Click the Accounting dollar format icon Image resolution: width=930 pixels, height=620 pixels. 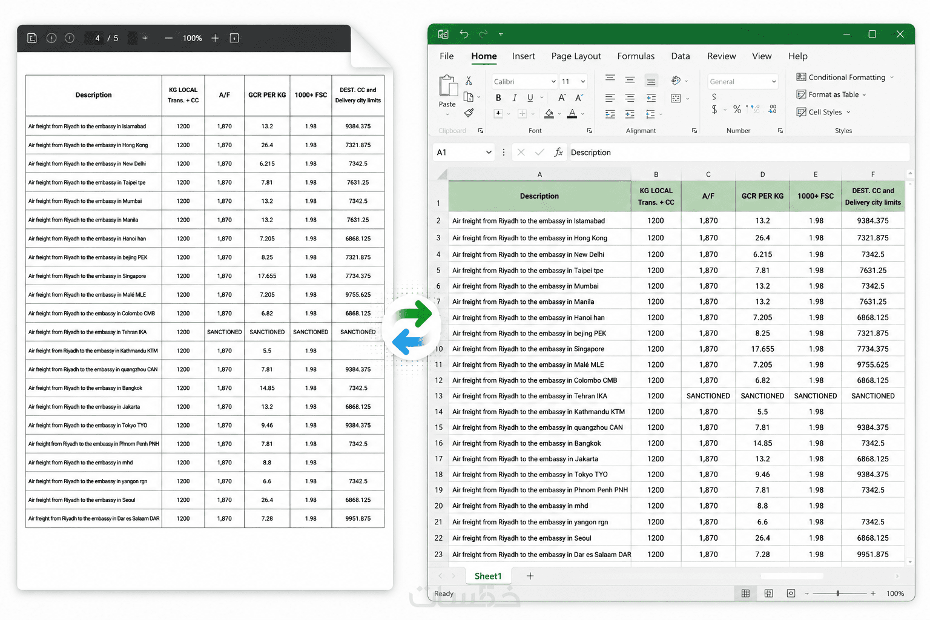point(714,109)
